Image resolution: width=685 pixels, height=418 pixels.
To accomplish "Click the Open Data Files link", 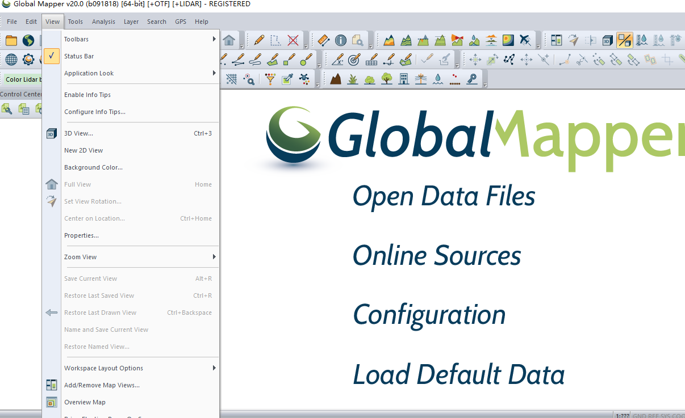I will [444, 196].
